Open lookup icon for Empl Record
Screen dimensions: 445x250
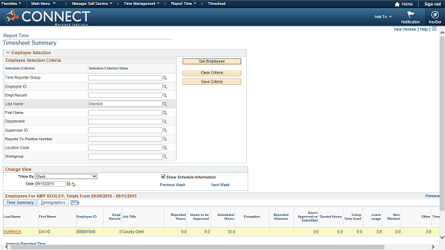[x=165, y=95]
